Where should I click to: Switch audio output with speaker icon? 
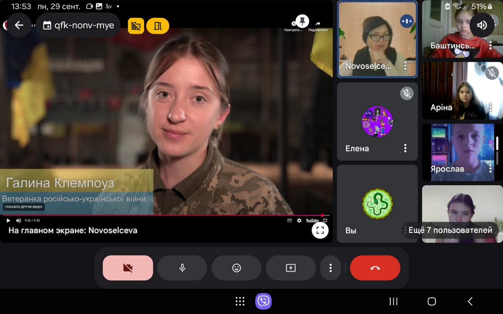(482, 25)
